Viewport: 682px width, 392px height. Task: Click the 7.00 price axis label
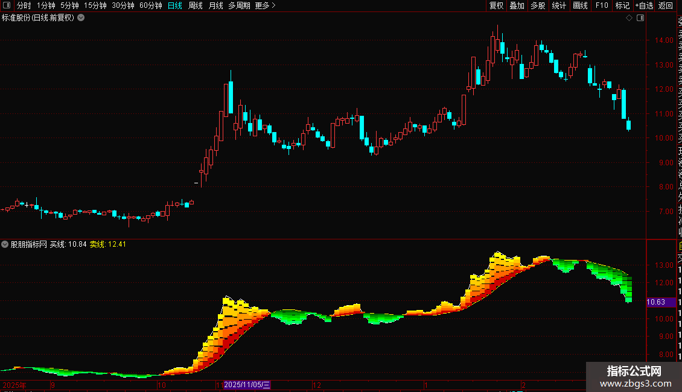point(666,212)
